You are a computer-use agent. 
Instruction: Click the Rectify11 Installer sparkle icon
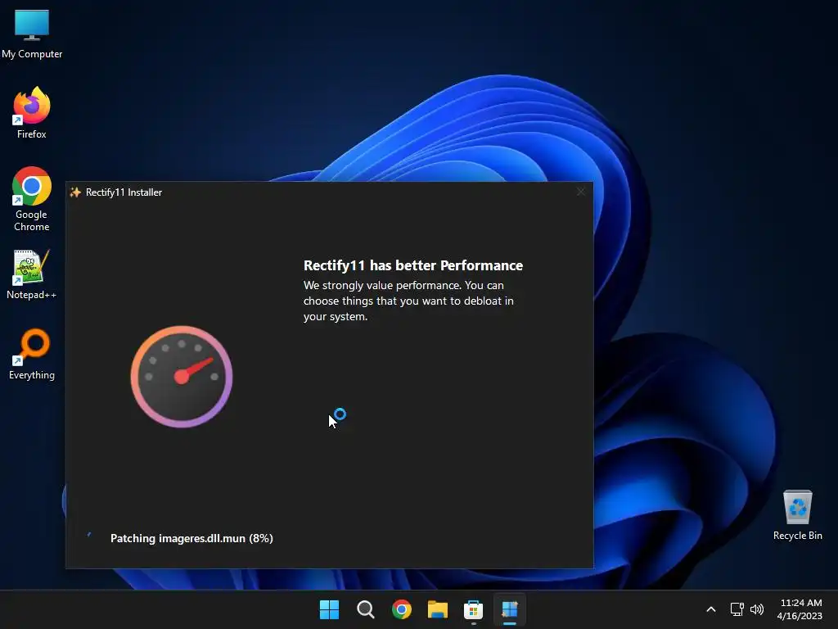(x=75, y=192)
